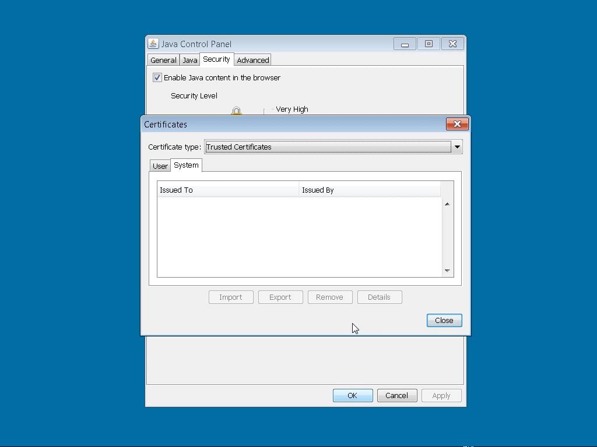
Task: Open the Certificate type dropdown arrow
Action: click(x=457, y=147)
